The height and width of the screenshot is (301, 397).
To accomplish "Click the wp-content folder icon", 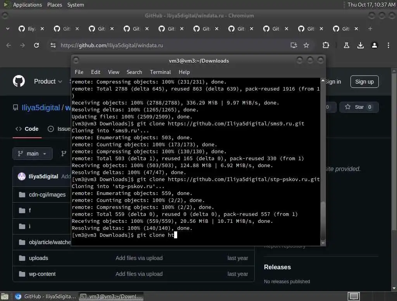I will click(22, 274).
